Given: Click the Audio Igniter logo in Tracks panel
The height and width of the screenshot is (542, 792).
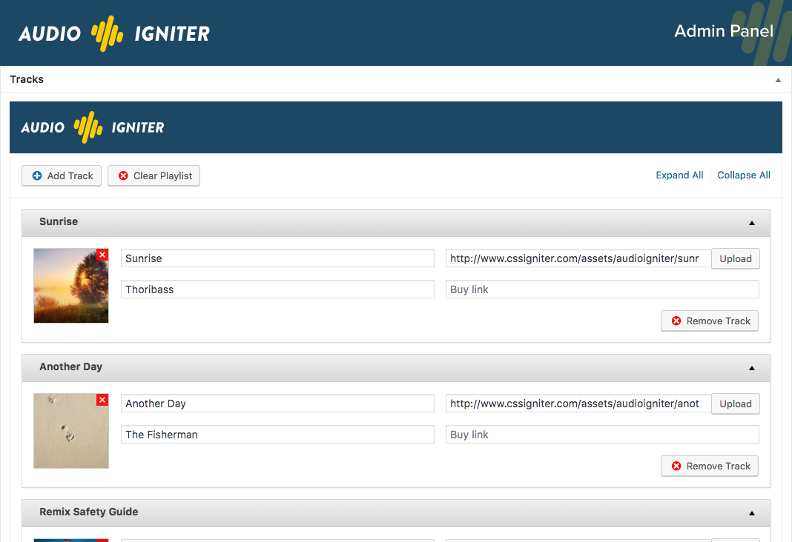Looking at the screenshot, I should (93, 127).
